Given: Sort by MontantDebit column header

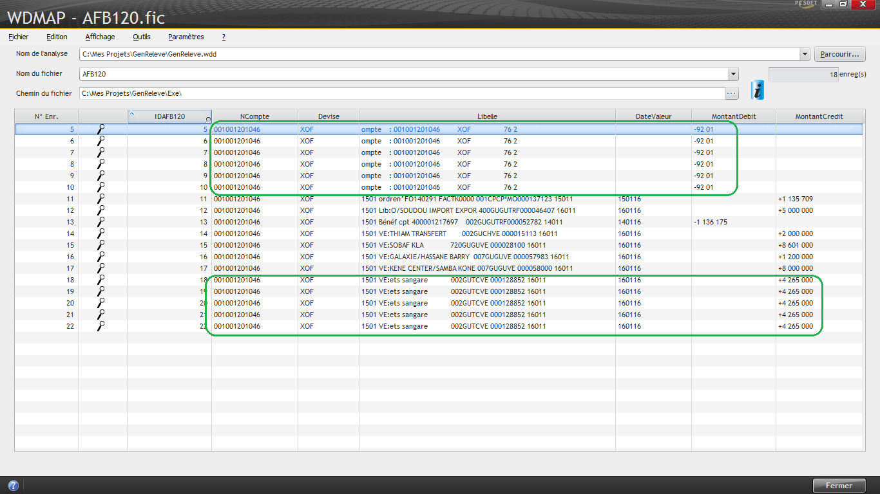Looking at the screenshot, I should pyautogui.click(x=734, y=116).
